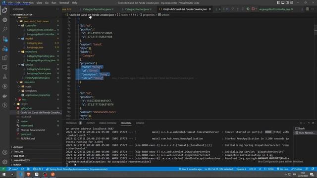Collapse the service folder
Image resolution: width=317 pixels, height=178 pixels.
click(29, 65)
